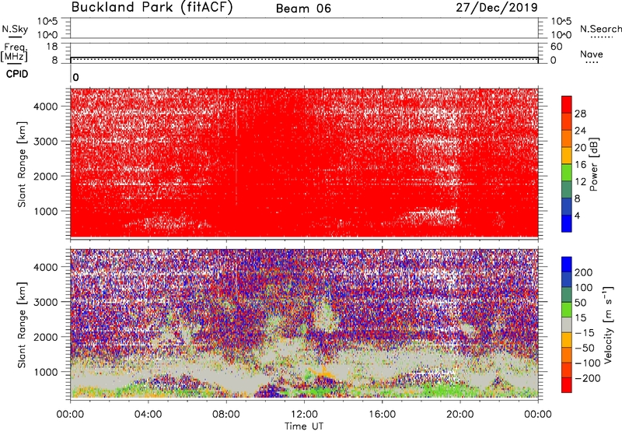Click the 'N.Sky' legend label
The height and width of the screenshot is (431, 622).
pyautogui.click(x=15, y=29)
